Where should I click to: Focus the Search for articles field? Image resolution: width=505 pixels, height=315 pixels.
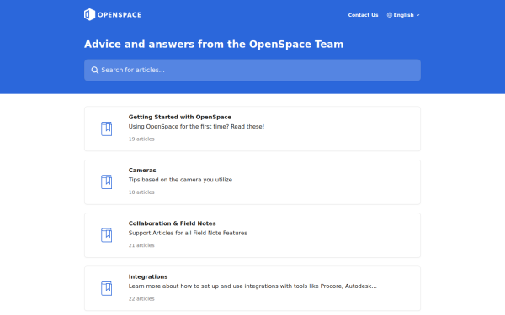point(252,70)
